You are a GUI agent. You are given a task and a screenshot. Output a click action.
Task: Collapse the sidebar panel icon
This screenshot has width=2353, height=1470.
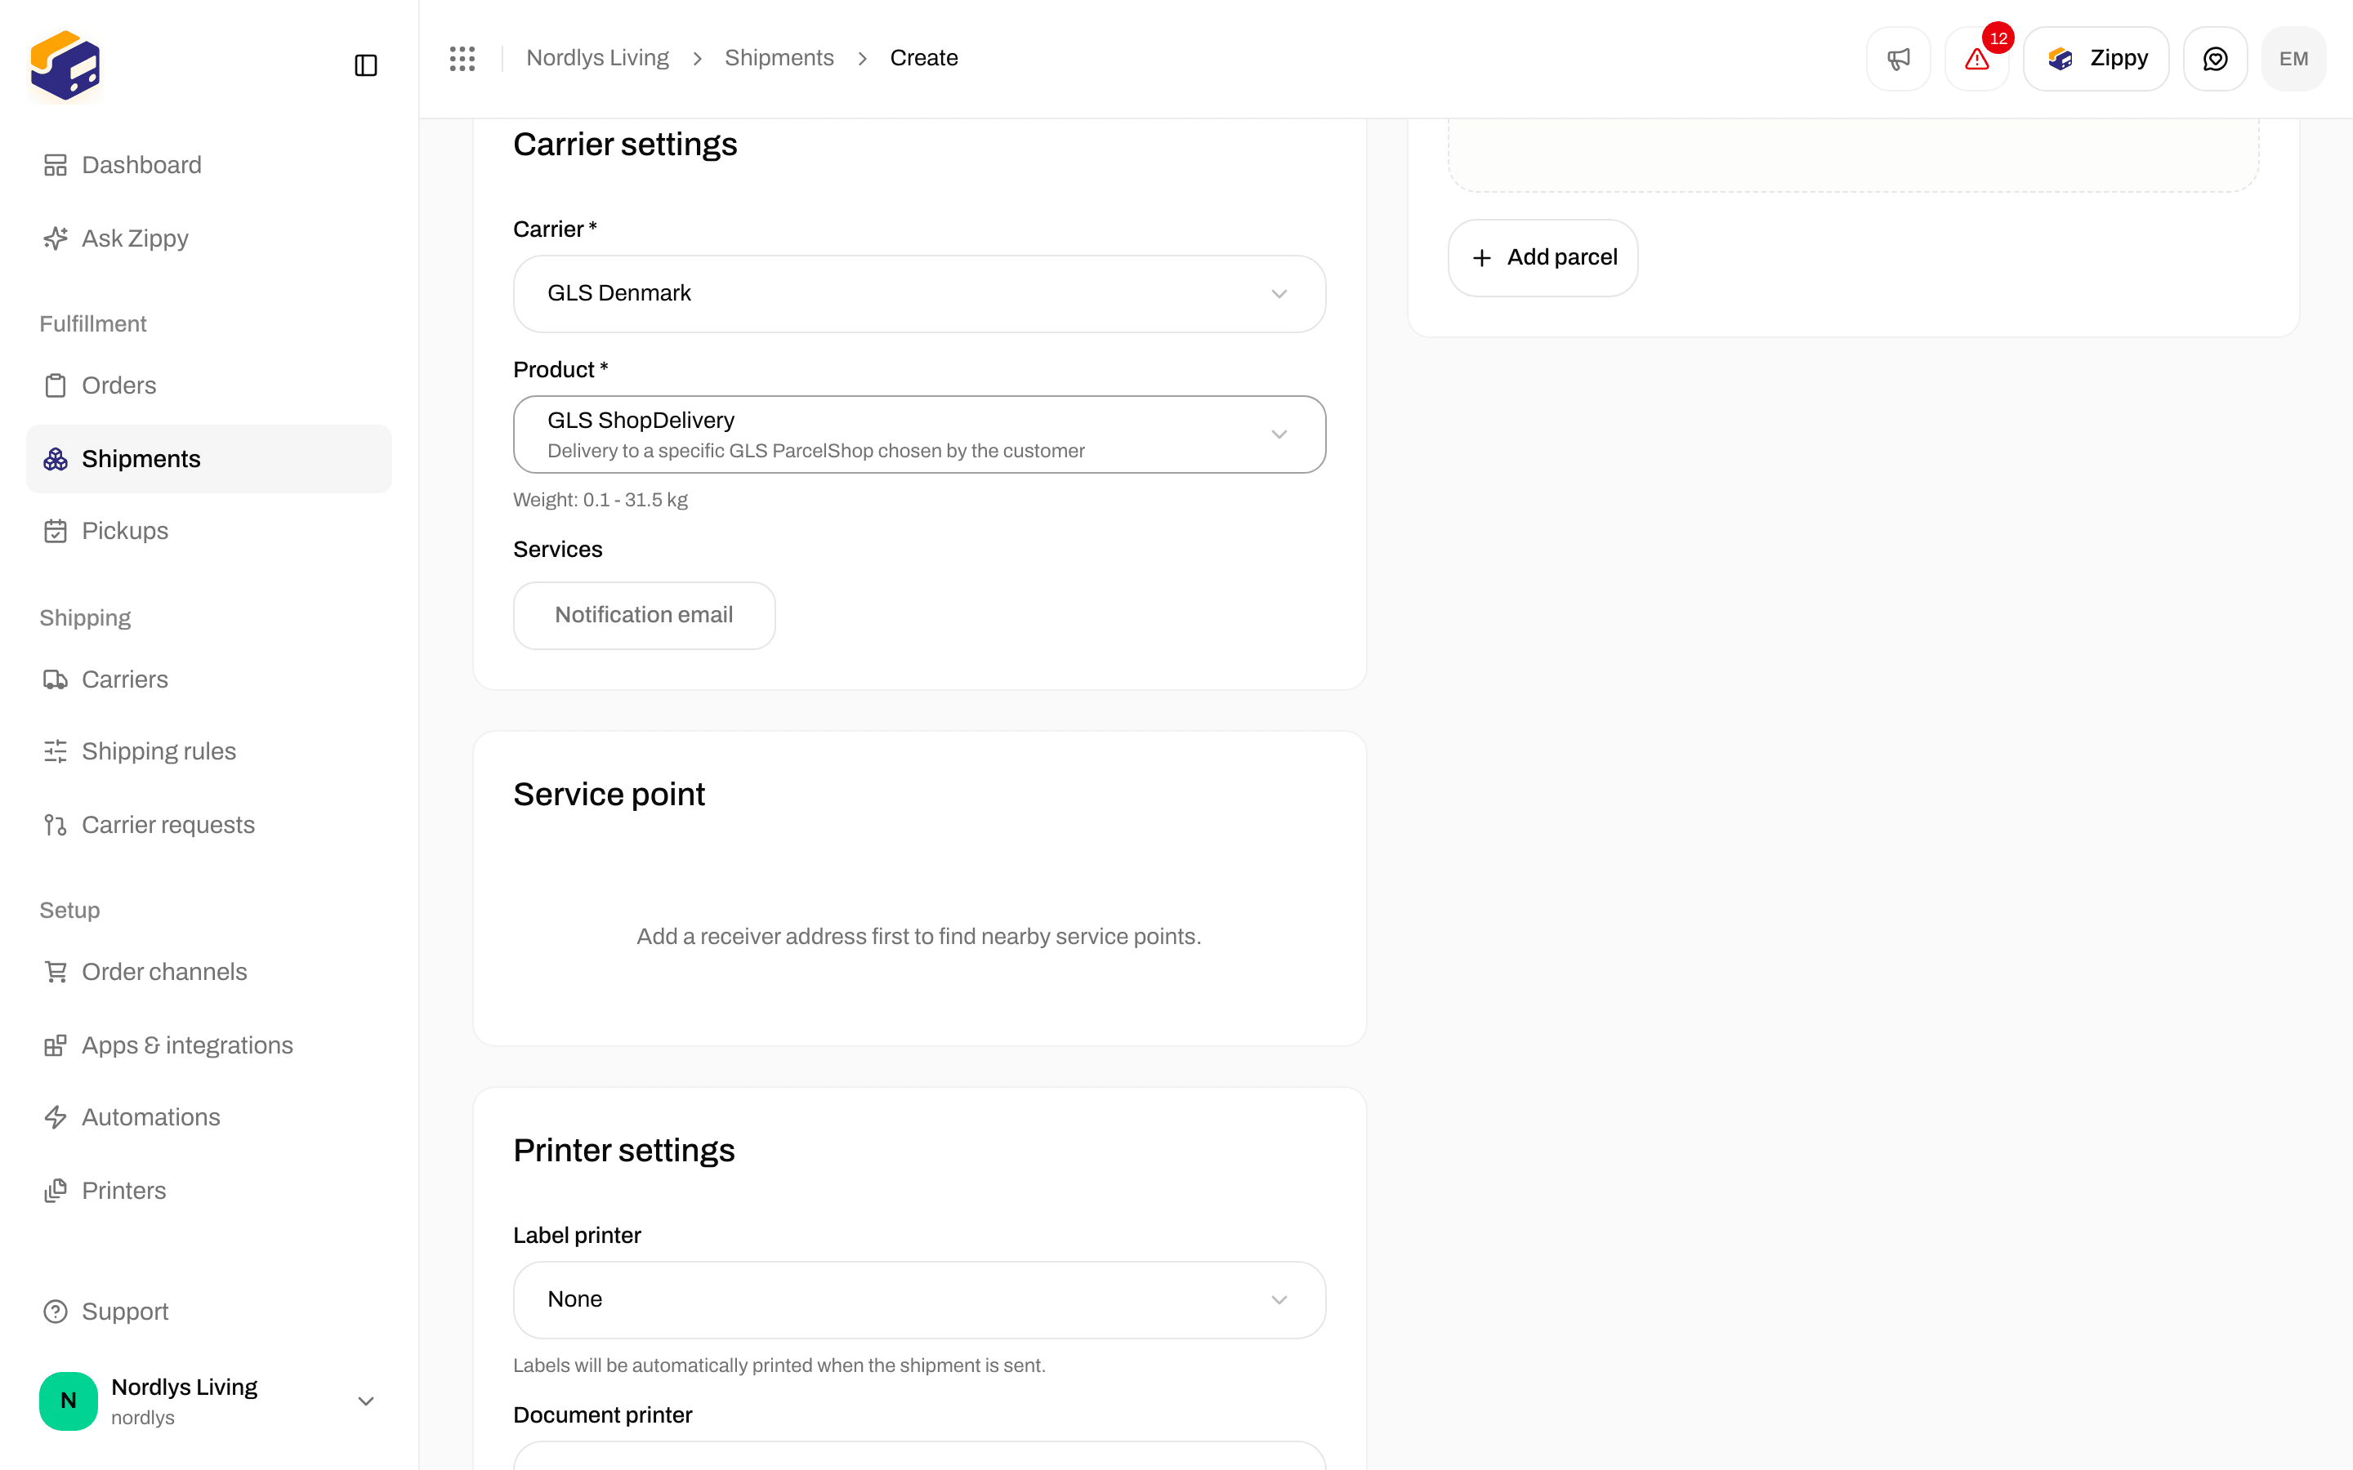(x=365, y=65)
